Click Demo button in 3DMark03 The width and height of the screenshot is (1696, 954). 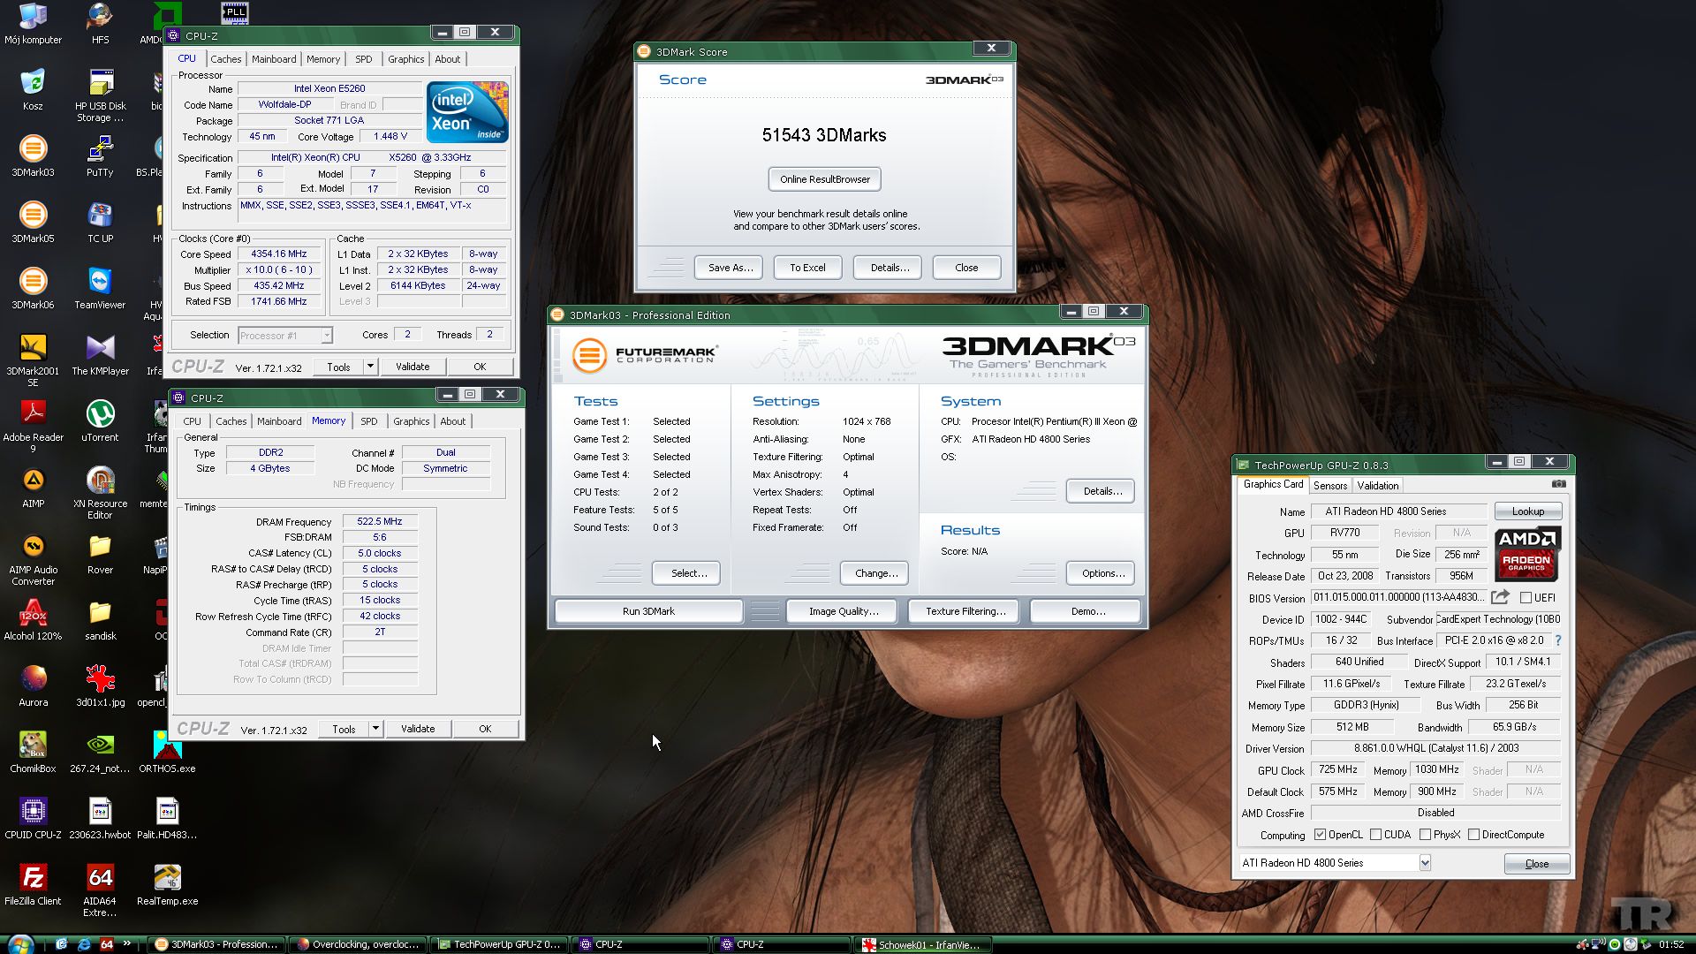[1087, 611]
